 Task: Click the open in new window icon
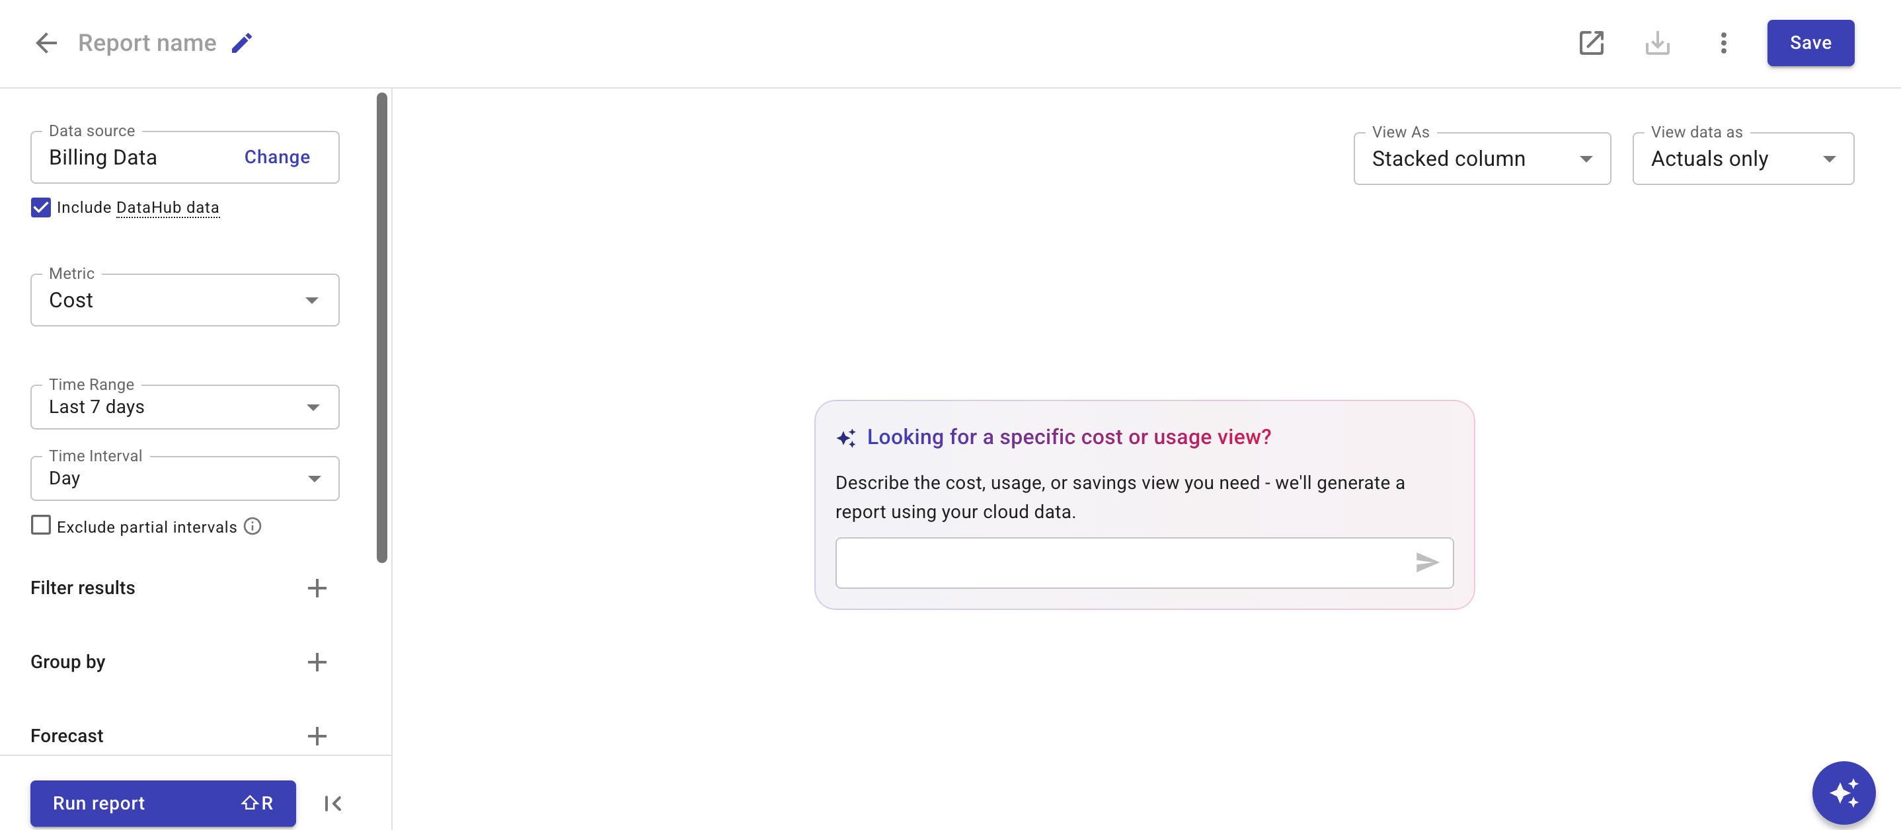point(1591,43)
